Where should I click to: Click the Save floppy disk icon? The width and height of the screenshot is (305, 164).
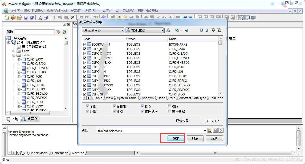tap(26, 18)
